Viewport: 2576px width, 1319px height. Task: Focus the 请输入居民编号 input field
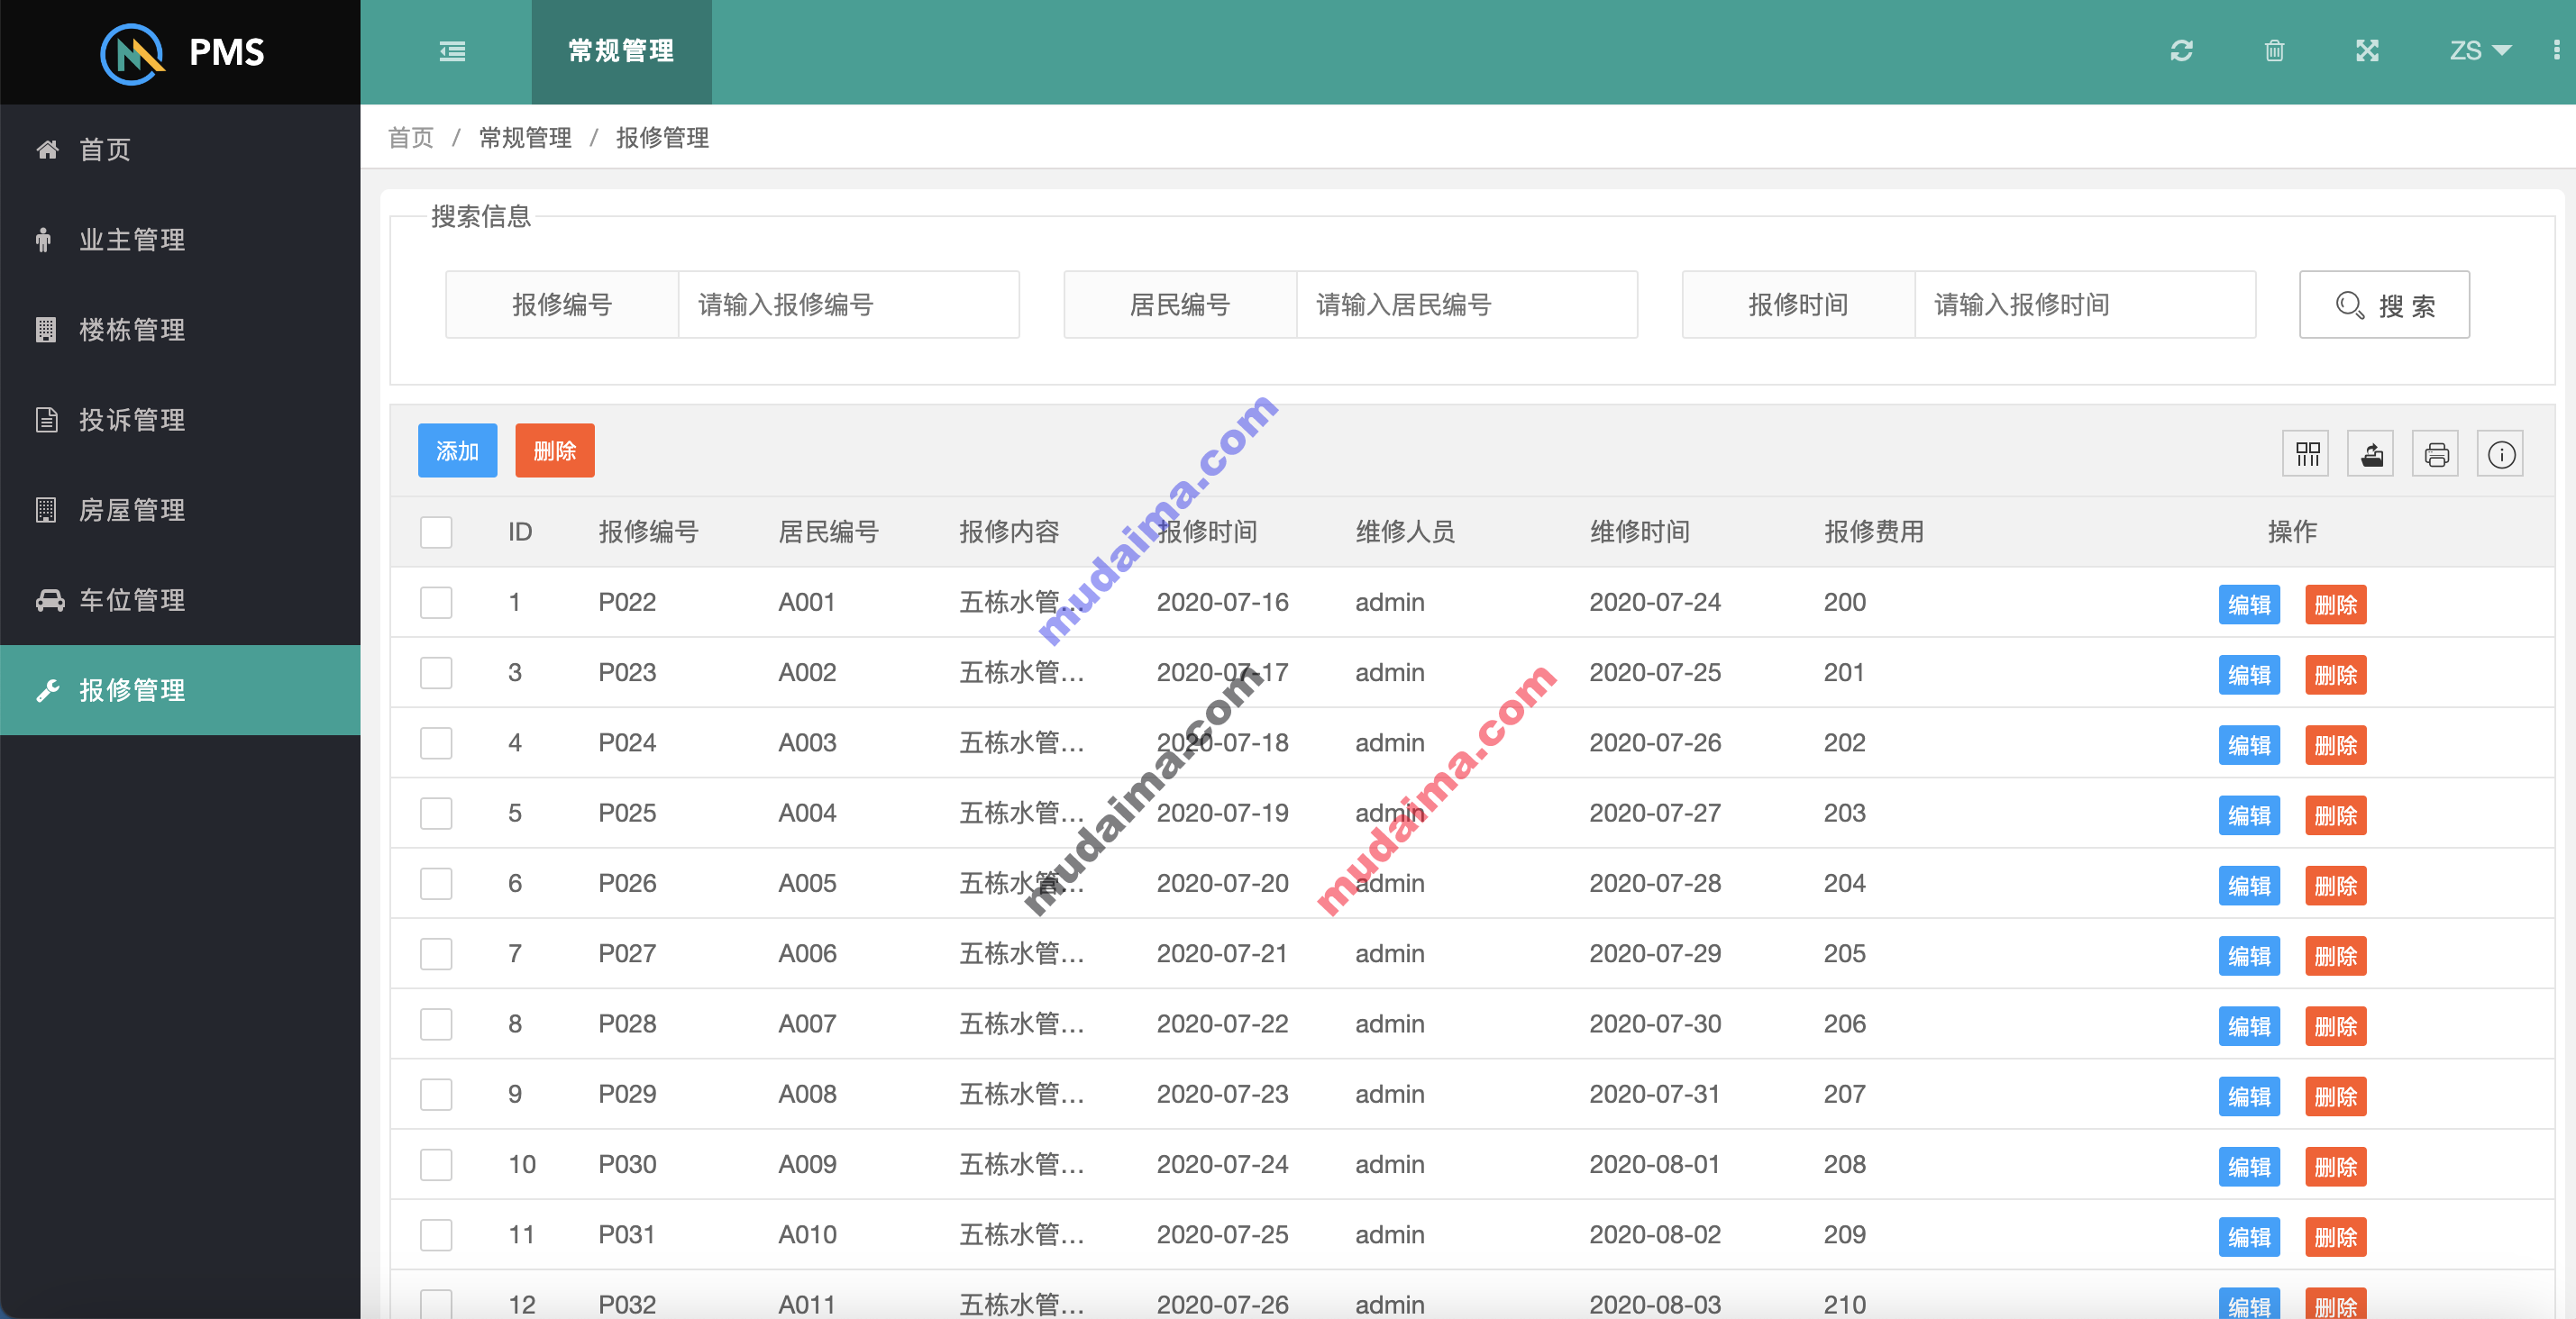(x=1467, y=305)
